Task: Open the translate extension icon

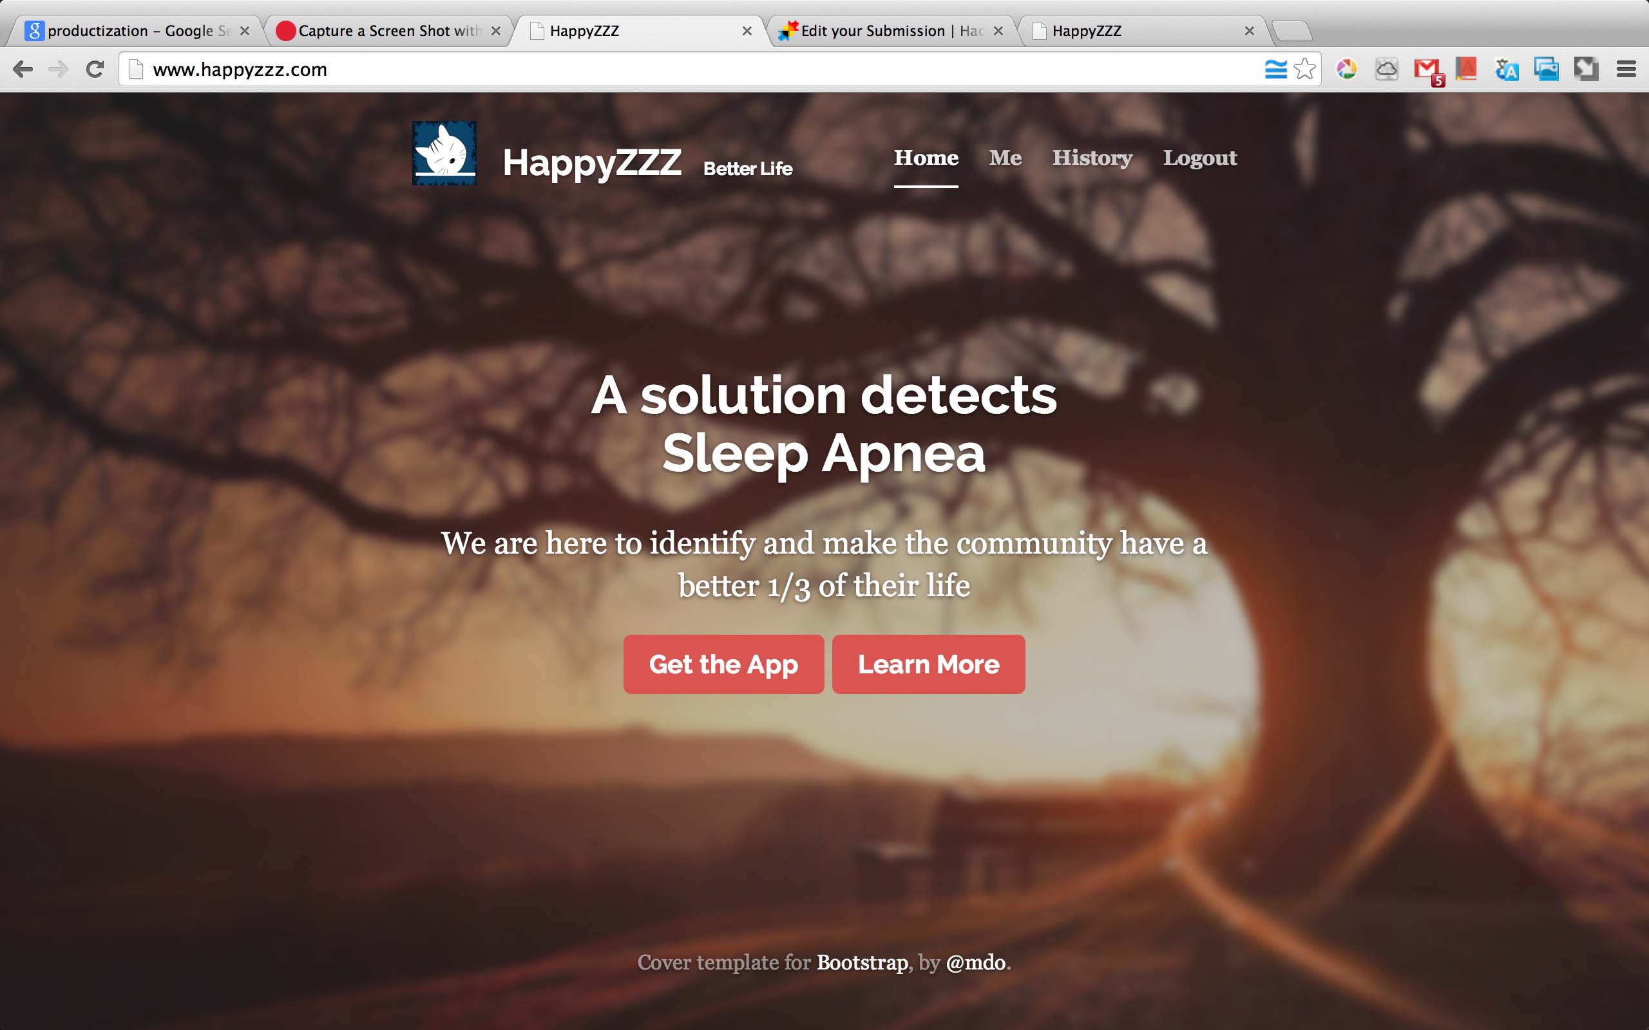Action: (1507, 69)
